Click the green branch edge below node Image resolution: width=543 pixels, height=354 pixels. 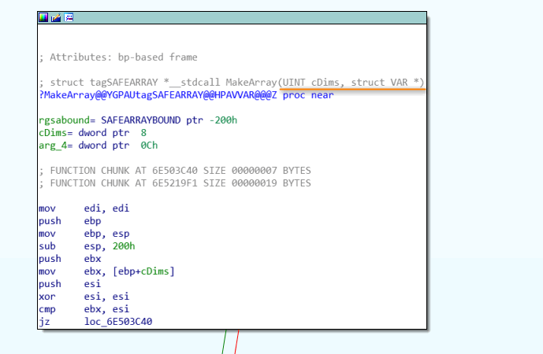point(225,343)
